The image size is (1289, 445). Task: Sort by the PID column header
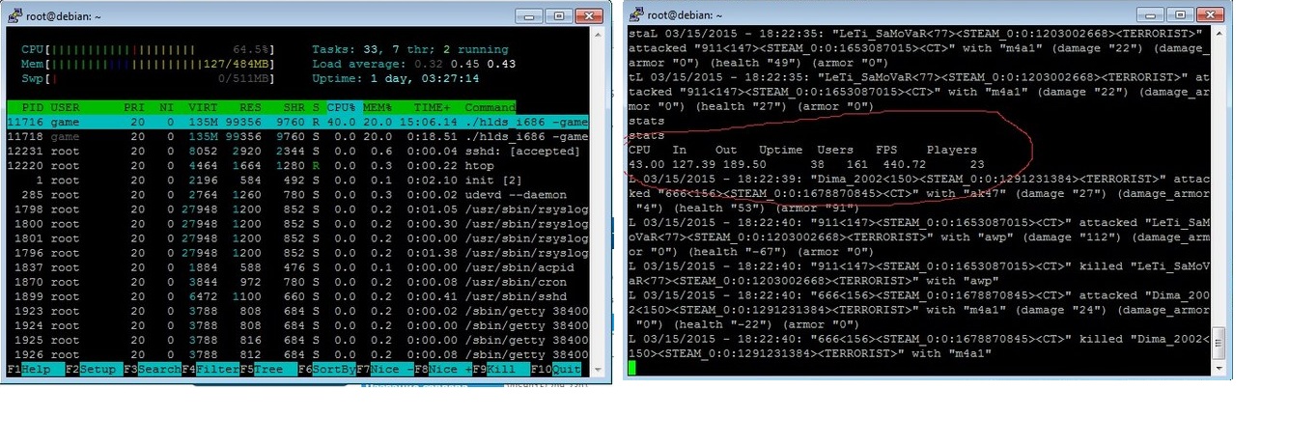point(31,107)
